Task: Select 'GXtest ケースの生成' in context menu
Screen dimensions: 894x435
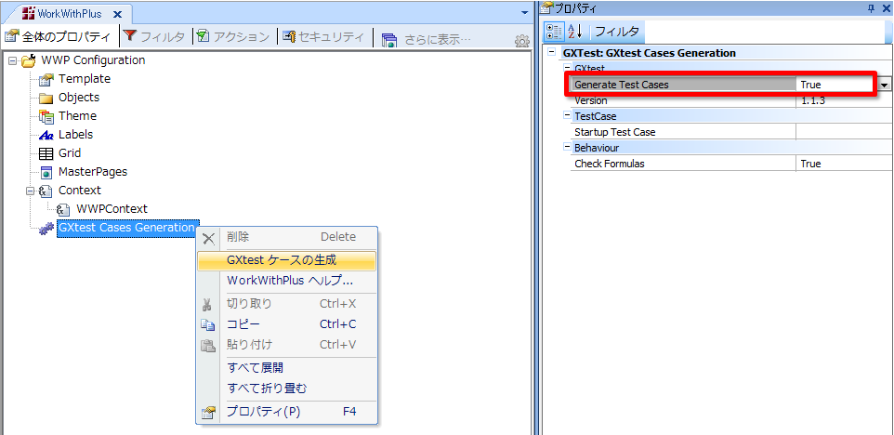Action: (282, 260)
